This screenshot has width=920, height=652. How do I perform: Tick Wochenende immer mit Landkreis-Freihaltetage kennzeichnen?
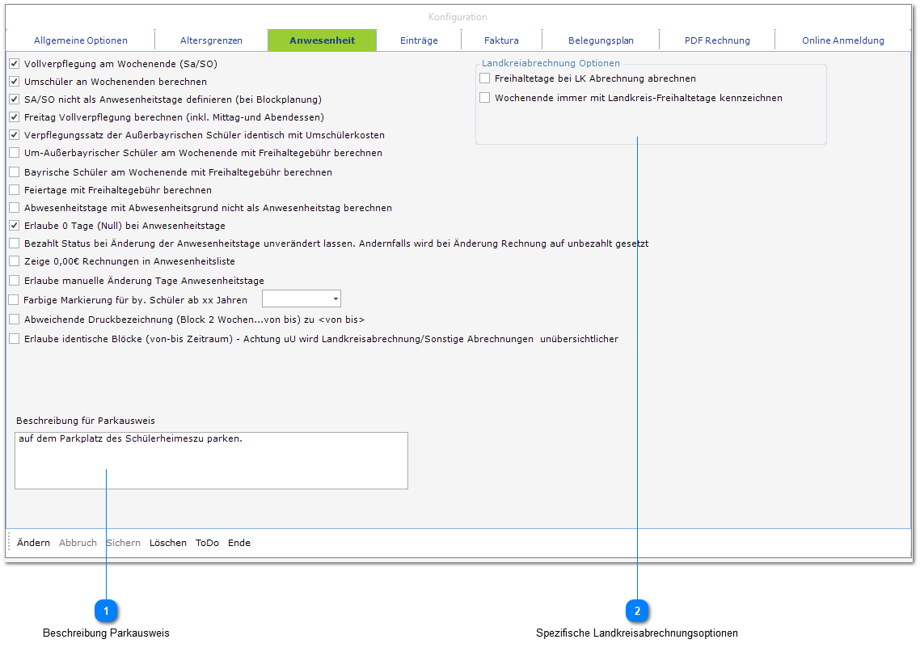[485, 98]
